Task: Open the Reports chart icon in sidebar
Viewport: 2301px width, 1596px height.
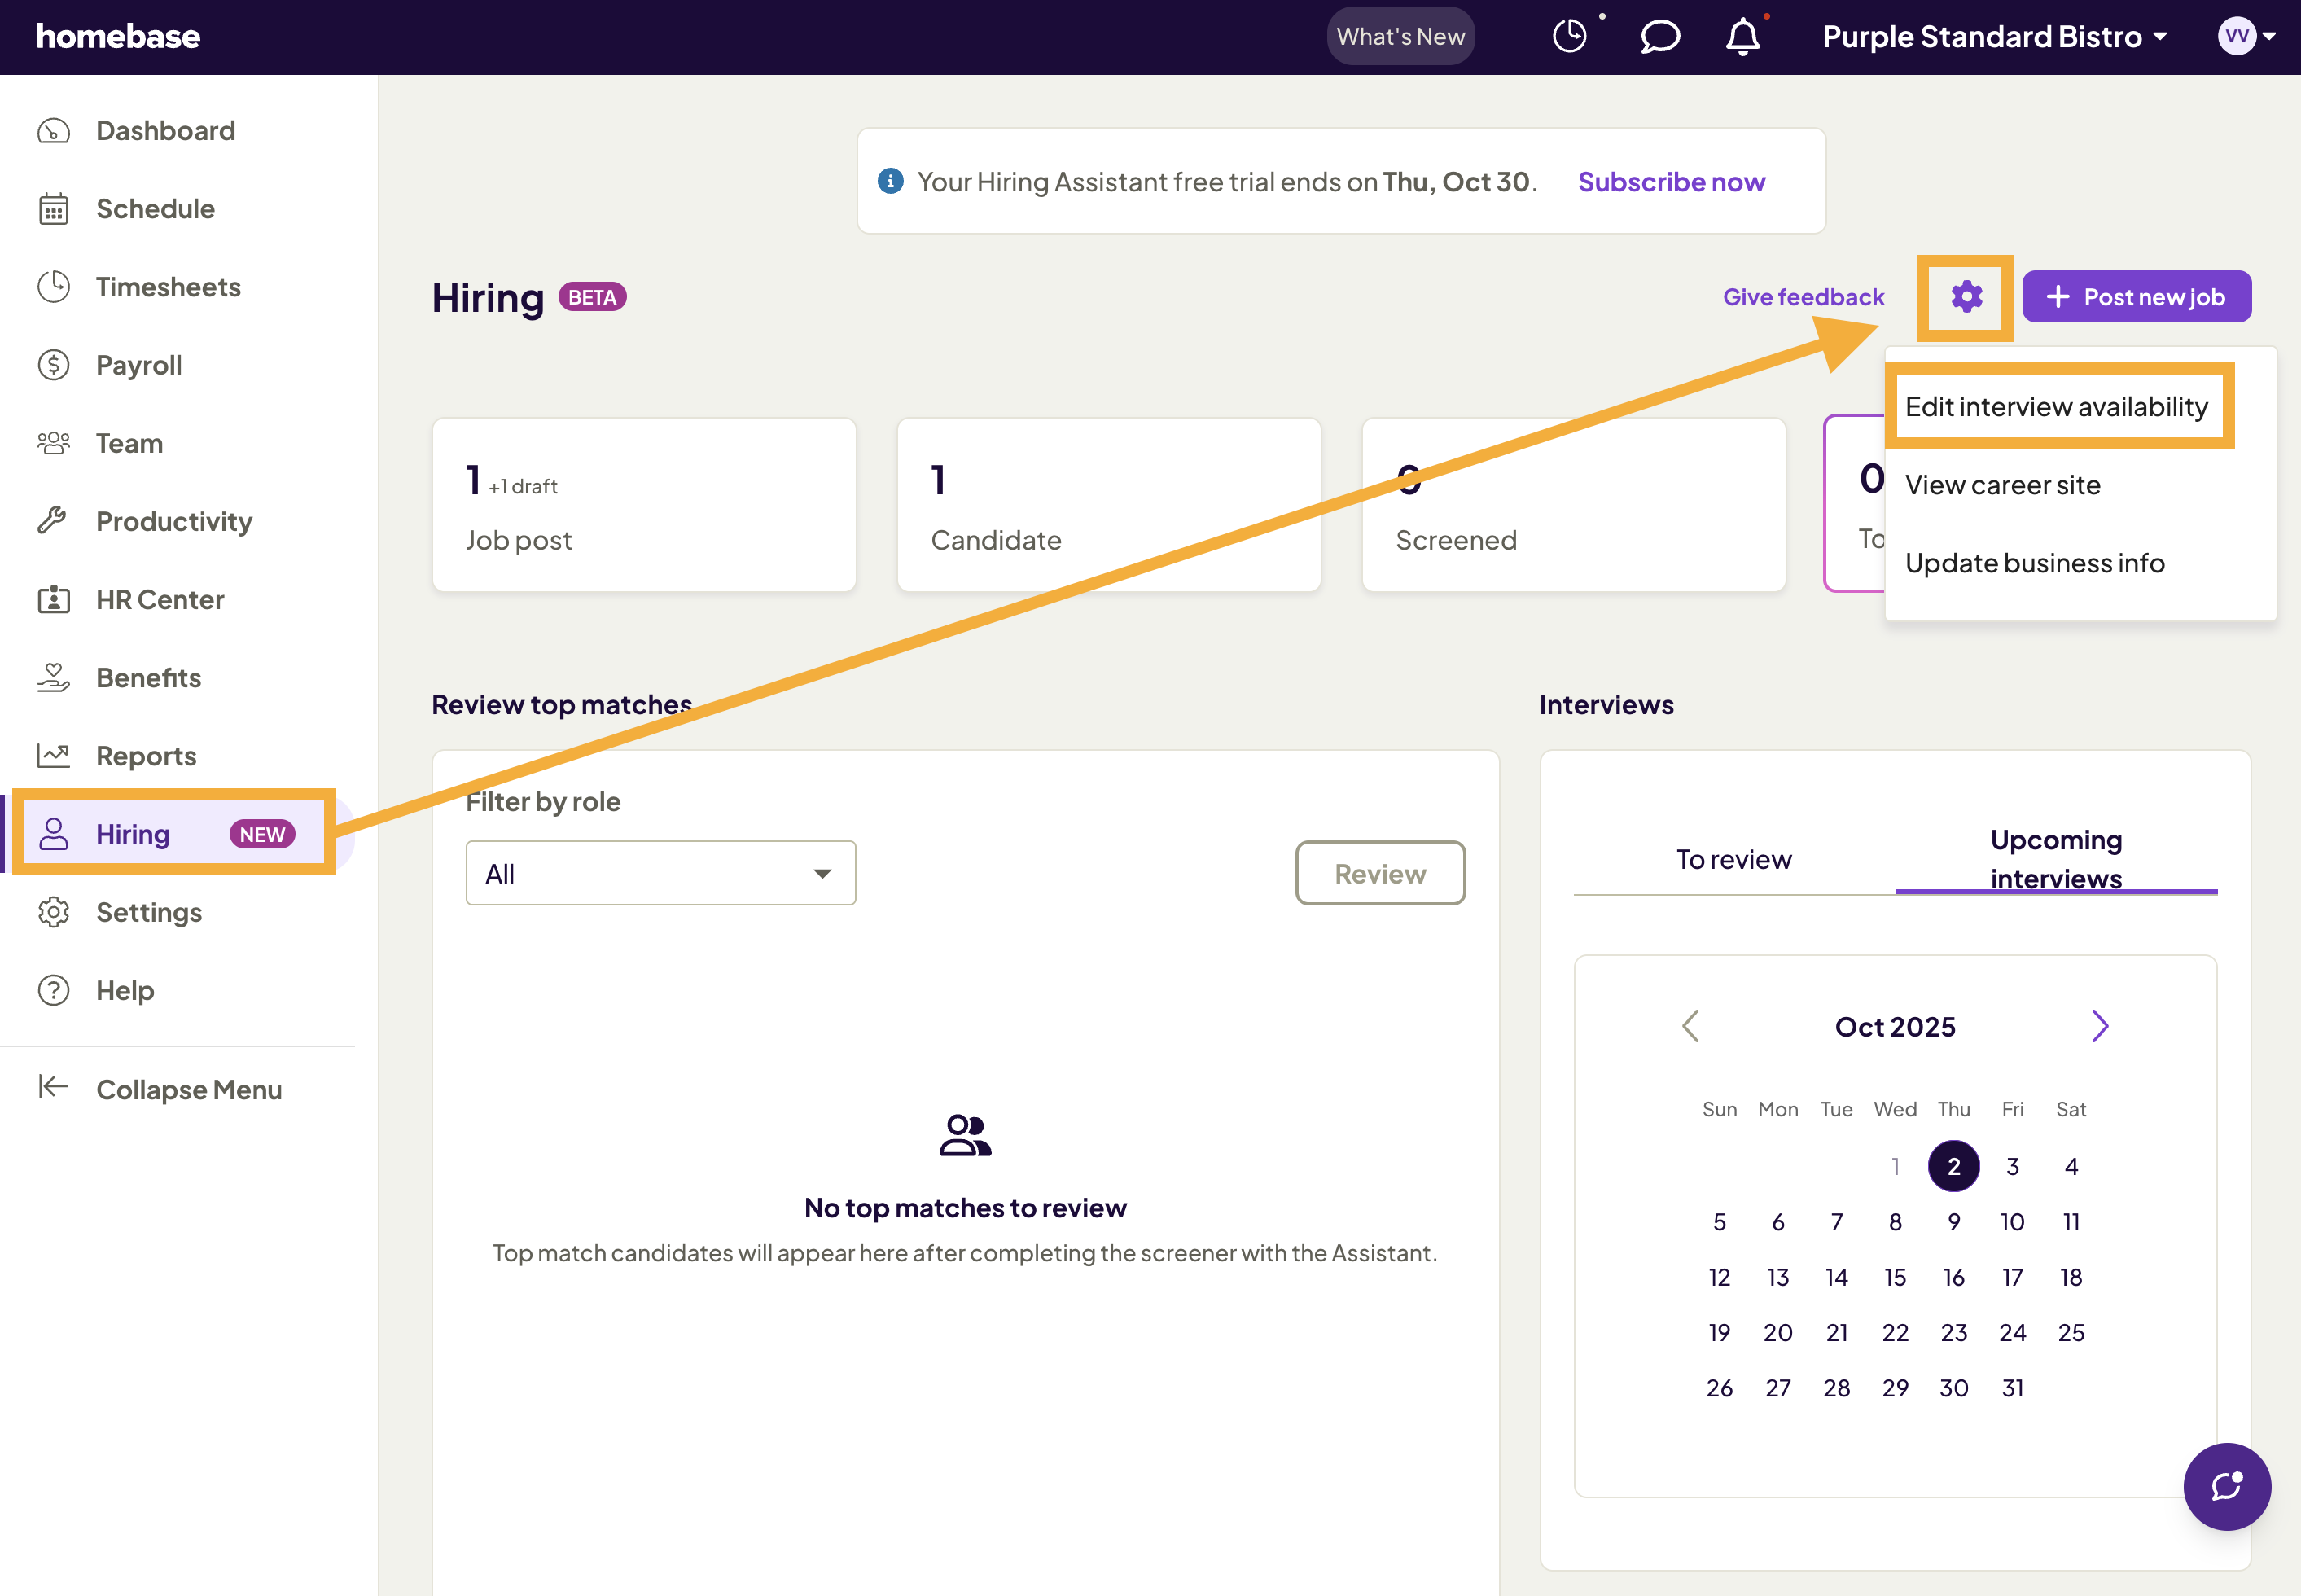Action: pyautogui.click(x=54, y=755)
